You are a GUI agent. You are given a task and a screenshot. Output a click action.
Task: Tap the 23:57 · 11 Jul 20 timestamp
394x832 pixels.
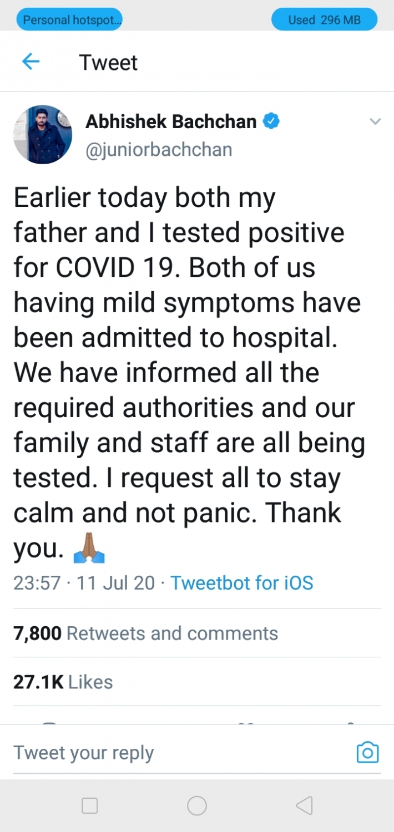pos(84,583)
